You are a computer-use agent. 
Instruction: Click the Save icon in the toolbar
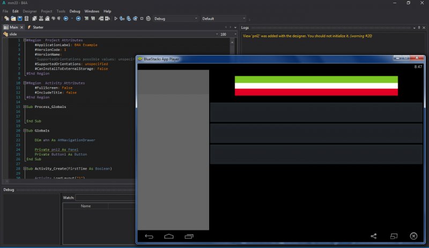coord(20,18)
